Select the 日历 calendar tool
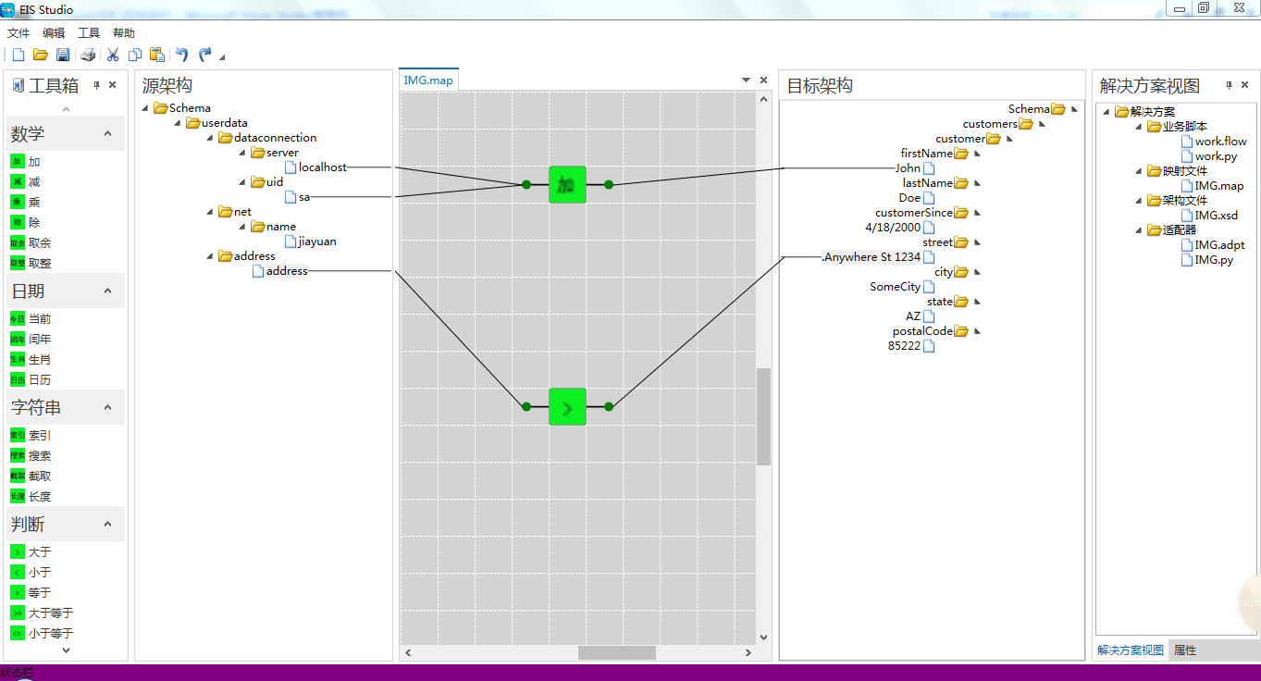1261x681 pixels. point(31,380)
